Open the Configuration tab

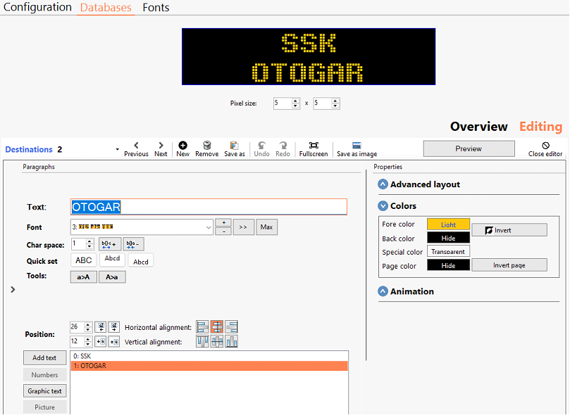click(37, 8)
